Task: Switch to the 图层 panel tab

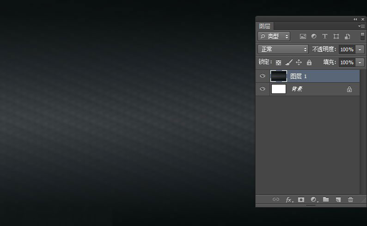Action: tap(264, 26)
